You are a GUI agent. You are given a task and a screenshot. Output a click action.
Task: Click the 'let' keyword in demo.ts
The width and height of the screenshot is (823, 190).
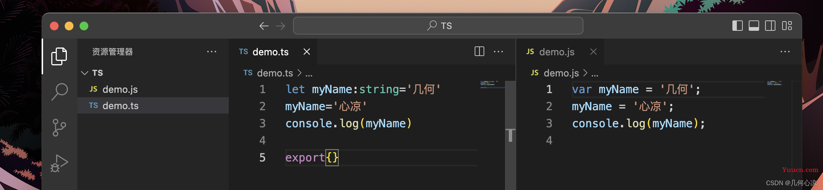[295, 89]
